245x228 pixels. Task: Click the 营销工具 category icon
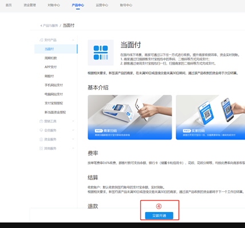coord(41,121)
